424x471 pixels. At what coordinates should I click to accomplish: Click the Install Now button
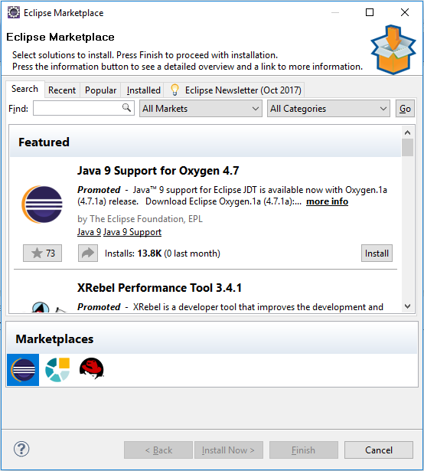(229, 450)
